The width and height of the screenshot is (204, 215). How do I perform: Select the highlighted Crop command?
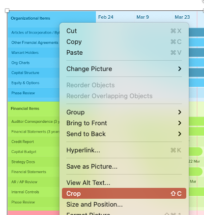tap(124, 193)
